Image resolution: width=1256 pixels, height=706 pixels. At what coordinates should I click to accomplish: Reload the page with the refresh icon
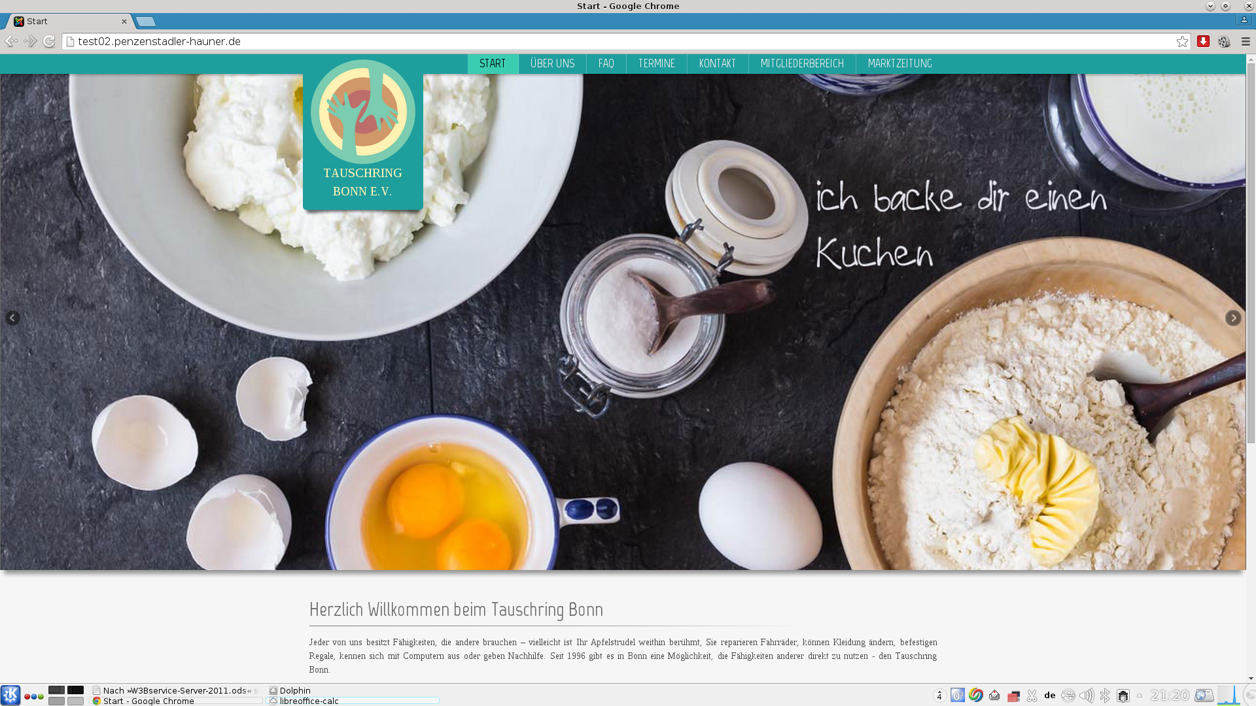pos(49,41)
